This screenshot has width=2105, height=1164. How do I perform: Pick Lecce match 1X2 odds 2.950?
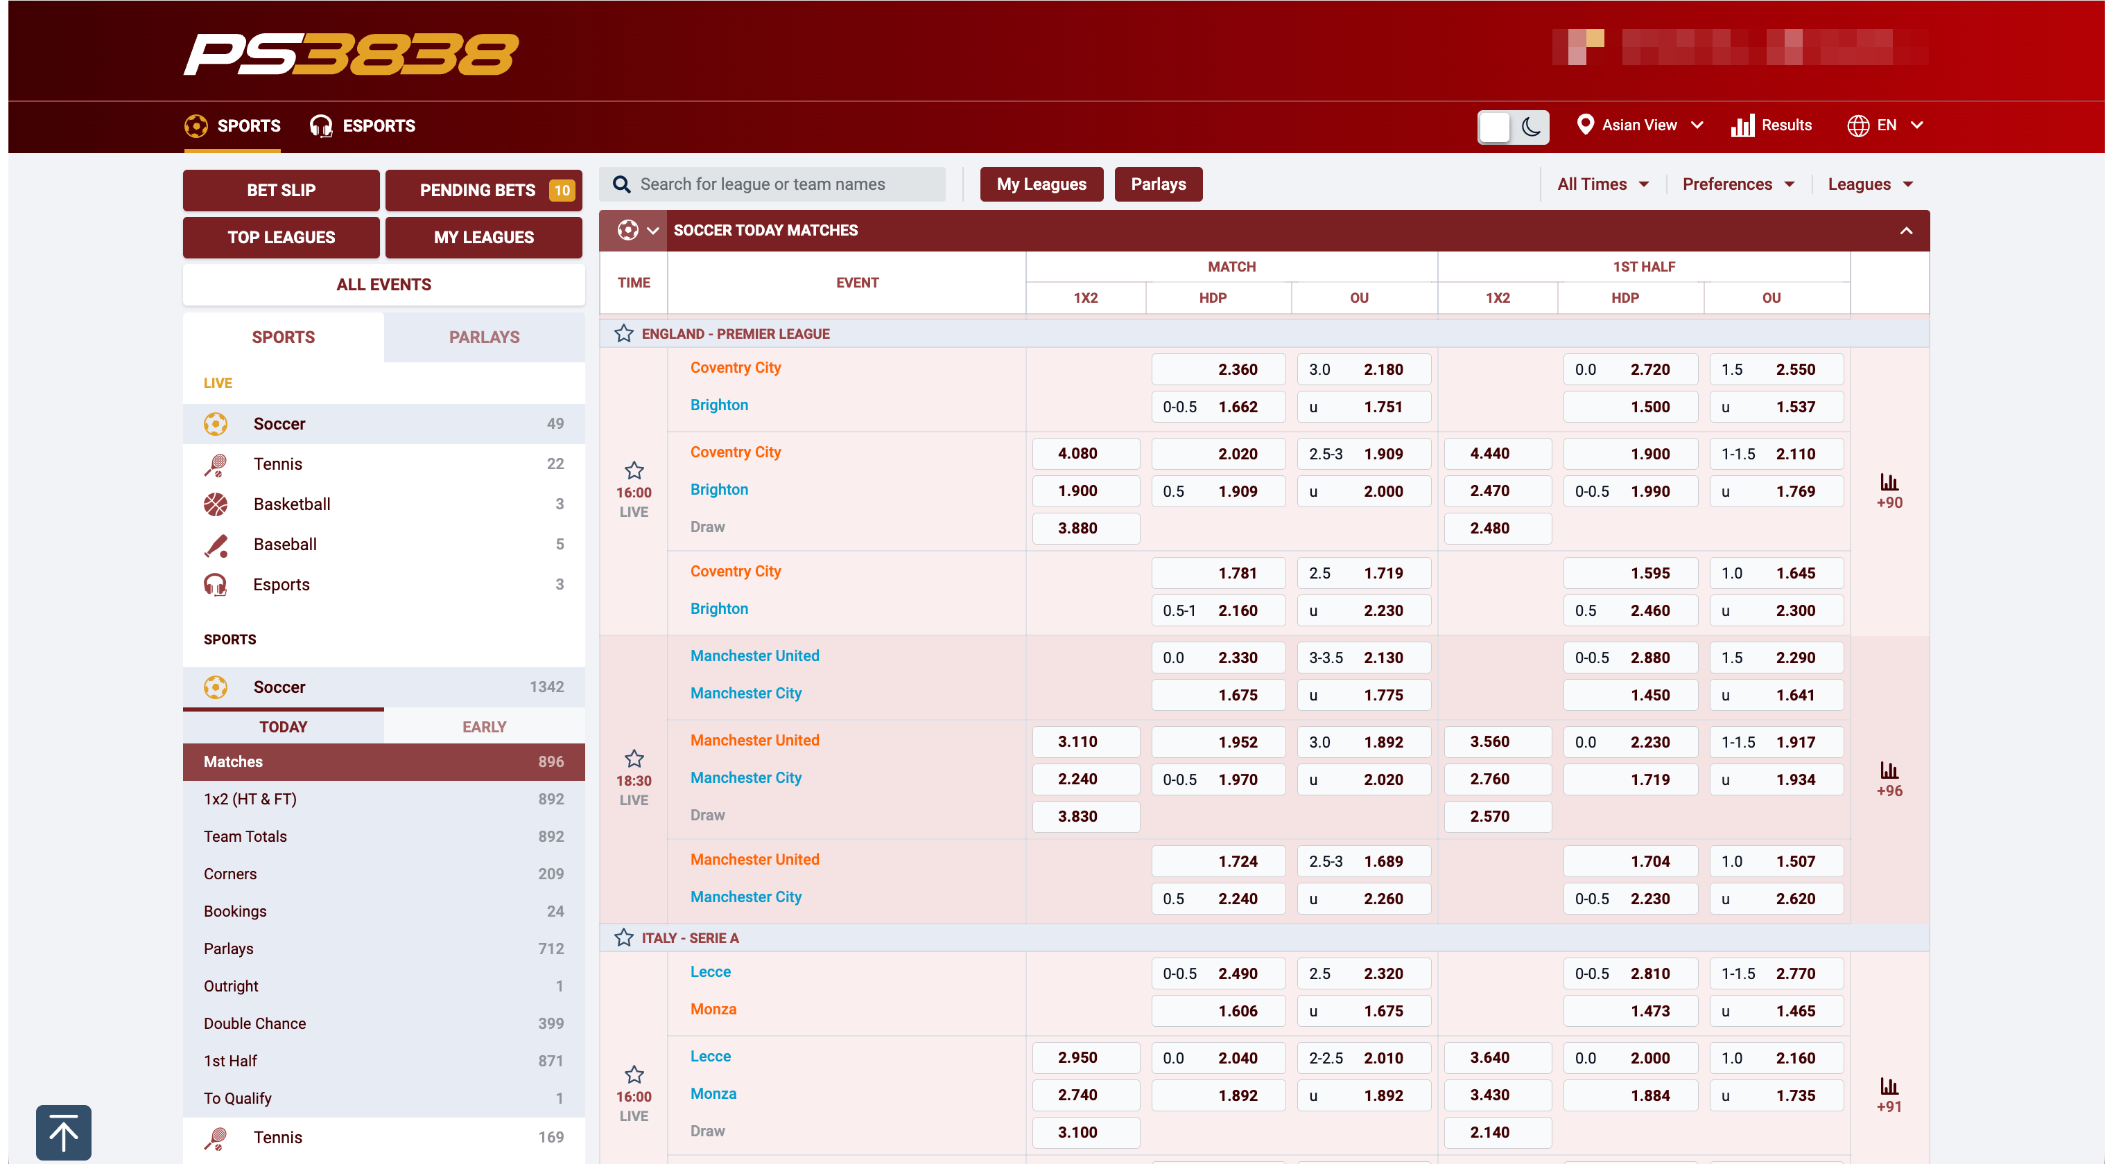(x=1086, y=1058)
